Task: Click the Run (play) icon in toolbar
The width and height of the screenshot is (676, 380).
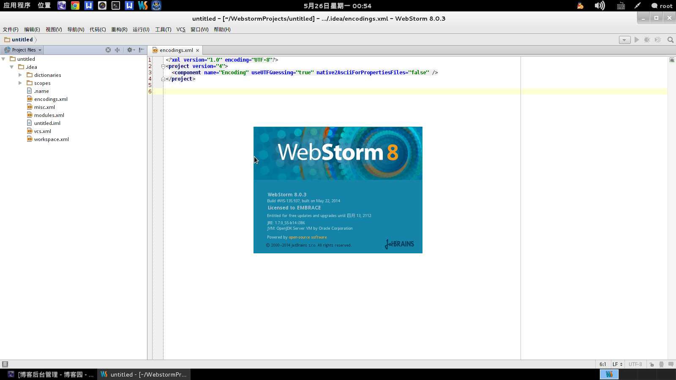Action: tap(637, 40)
